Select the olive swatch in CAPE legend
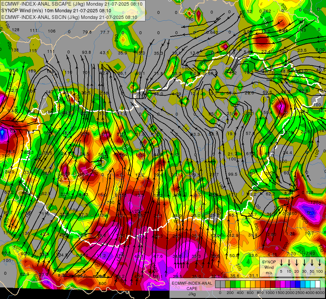The image size is (326, 299). tap(228, 284)
